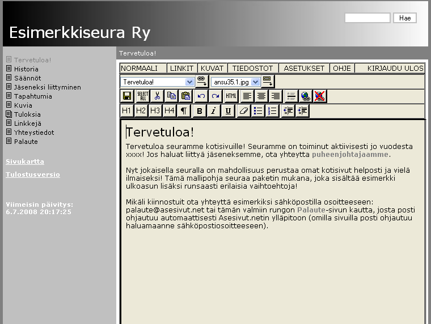Viewport: 431px width, 324px height.
Task: Click the Select All toolbar button
Action: click(142, 96)
